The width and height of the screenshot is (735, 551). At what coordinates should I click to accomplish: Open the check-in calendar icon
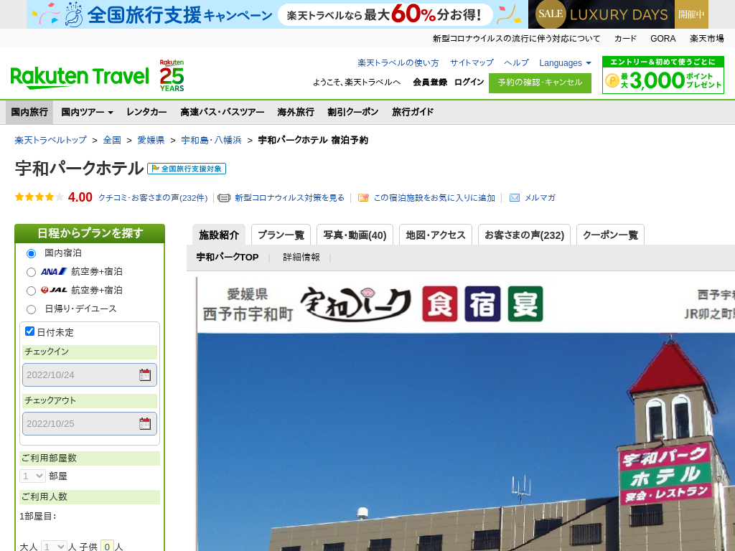[x=145, y=375]
